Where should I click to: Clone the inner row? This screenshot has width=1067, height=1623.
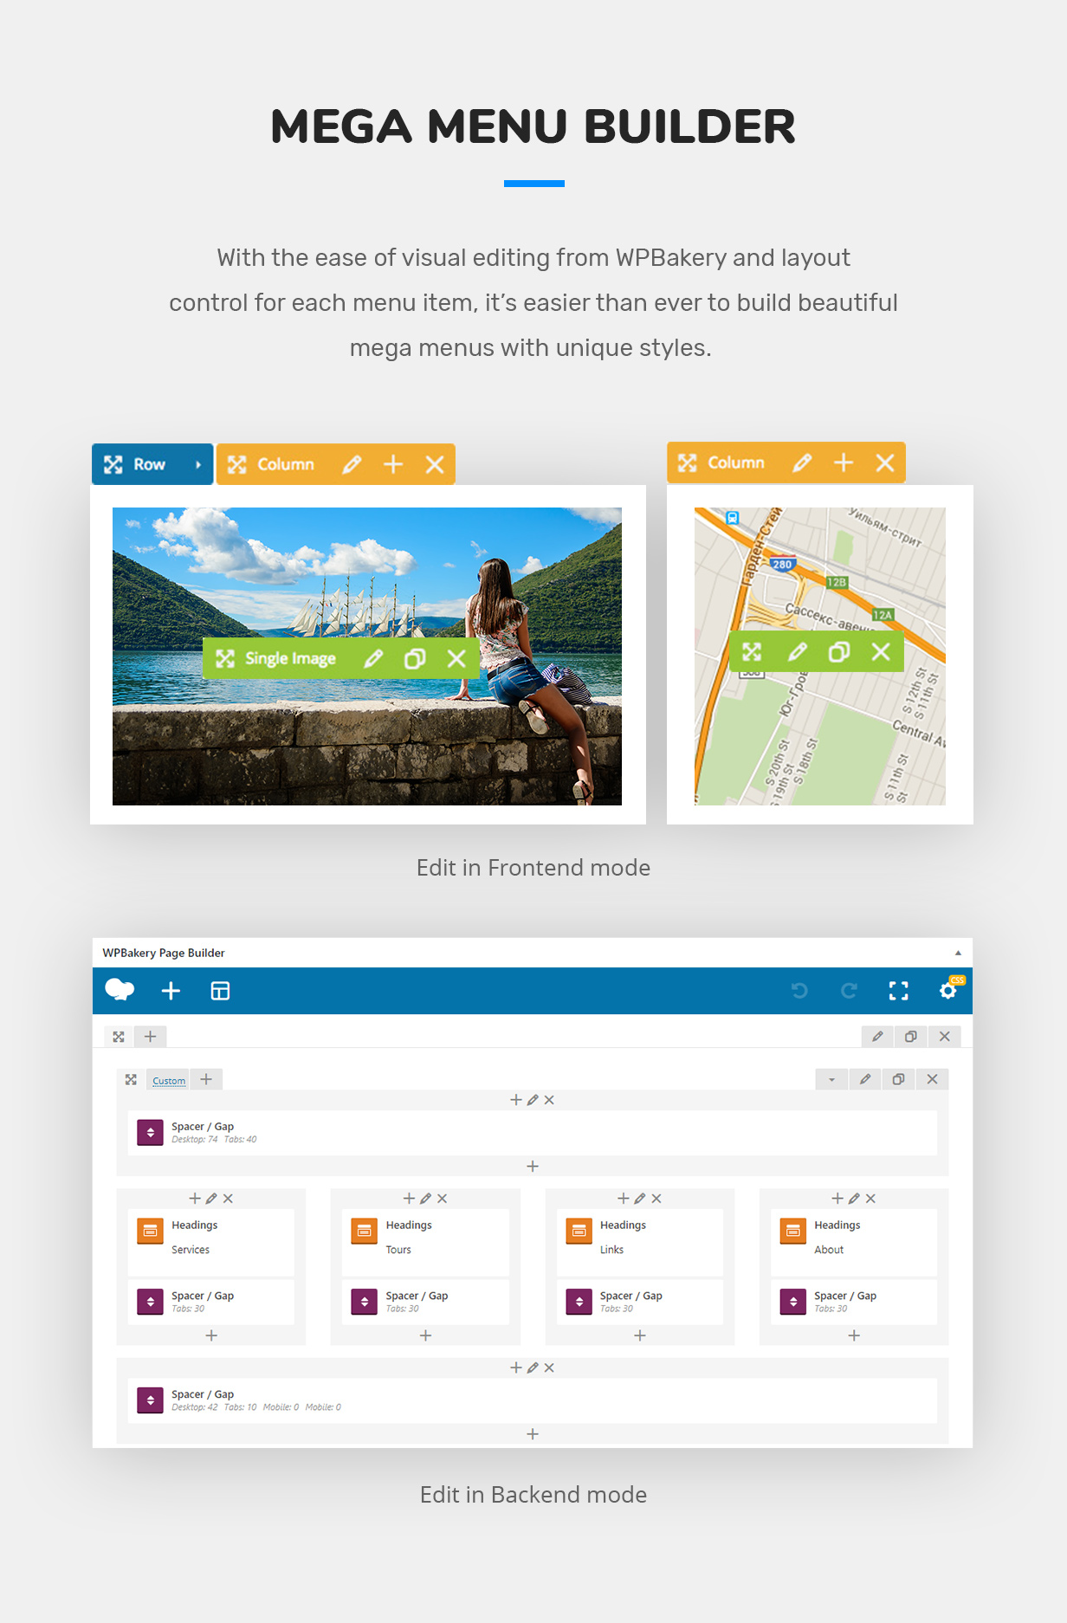click(x=899, y=1079)
